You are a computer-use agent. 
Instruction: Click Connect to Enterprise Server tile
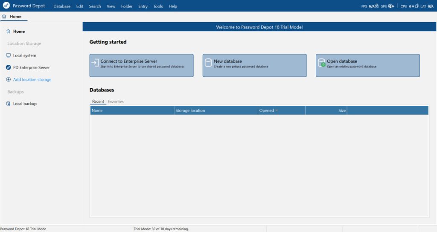pos(141,65)
